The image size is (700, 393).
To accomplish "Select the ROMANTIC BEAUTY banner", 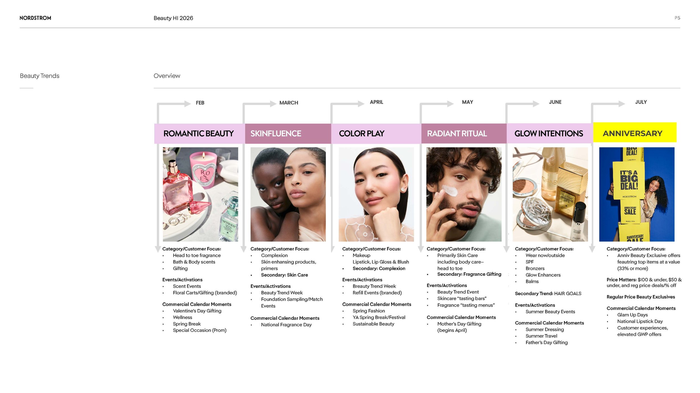I will [x=199, y=134].
